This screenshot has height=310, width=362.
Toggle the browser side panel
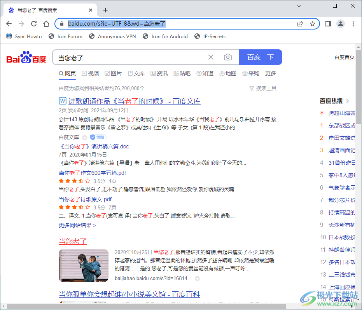point(328,24)
